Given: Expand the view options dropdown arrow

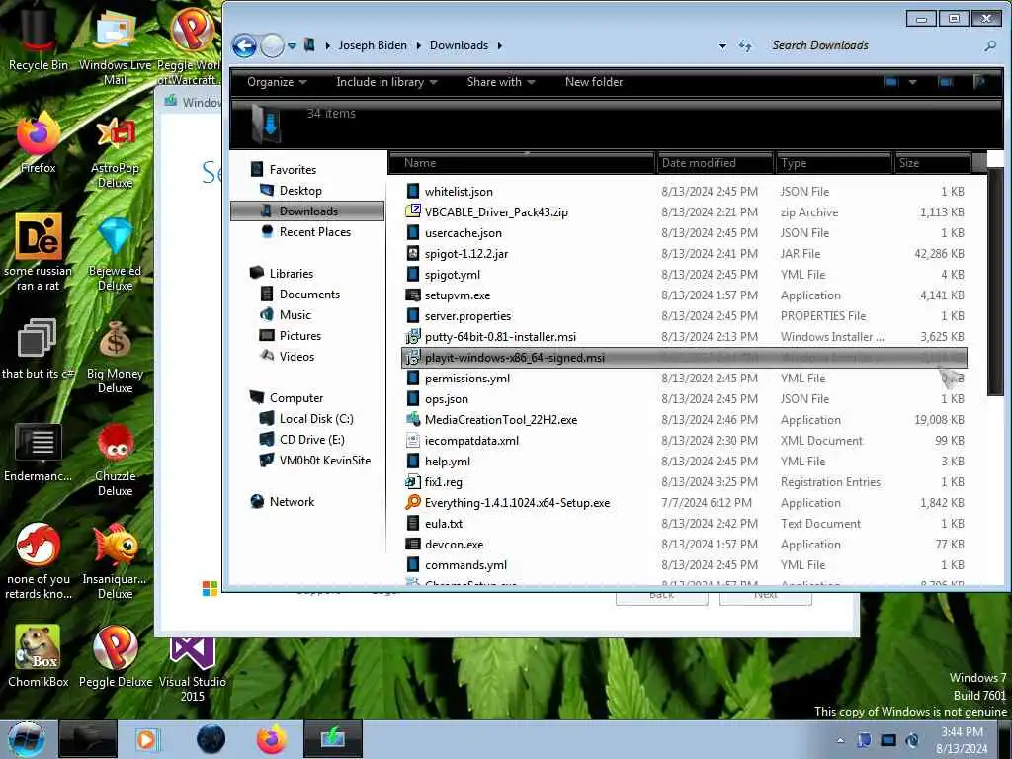Looking at the screenshot, I should [912, 82].
